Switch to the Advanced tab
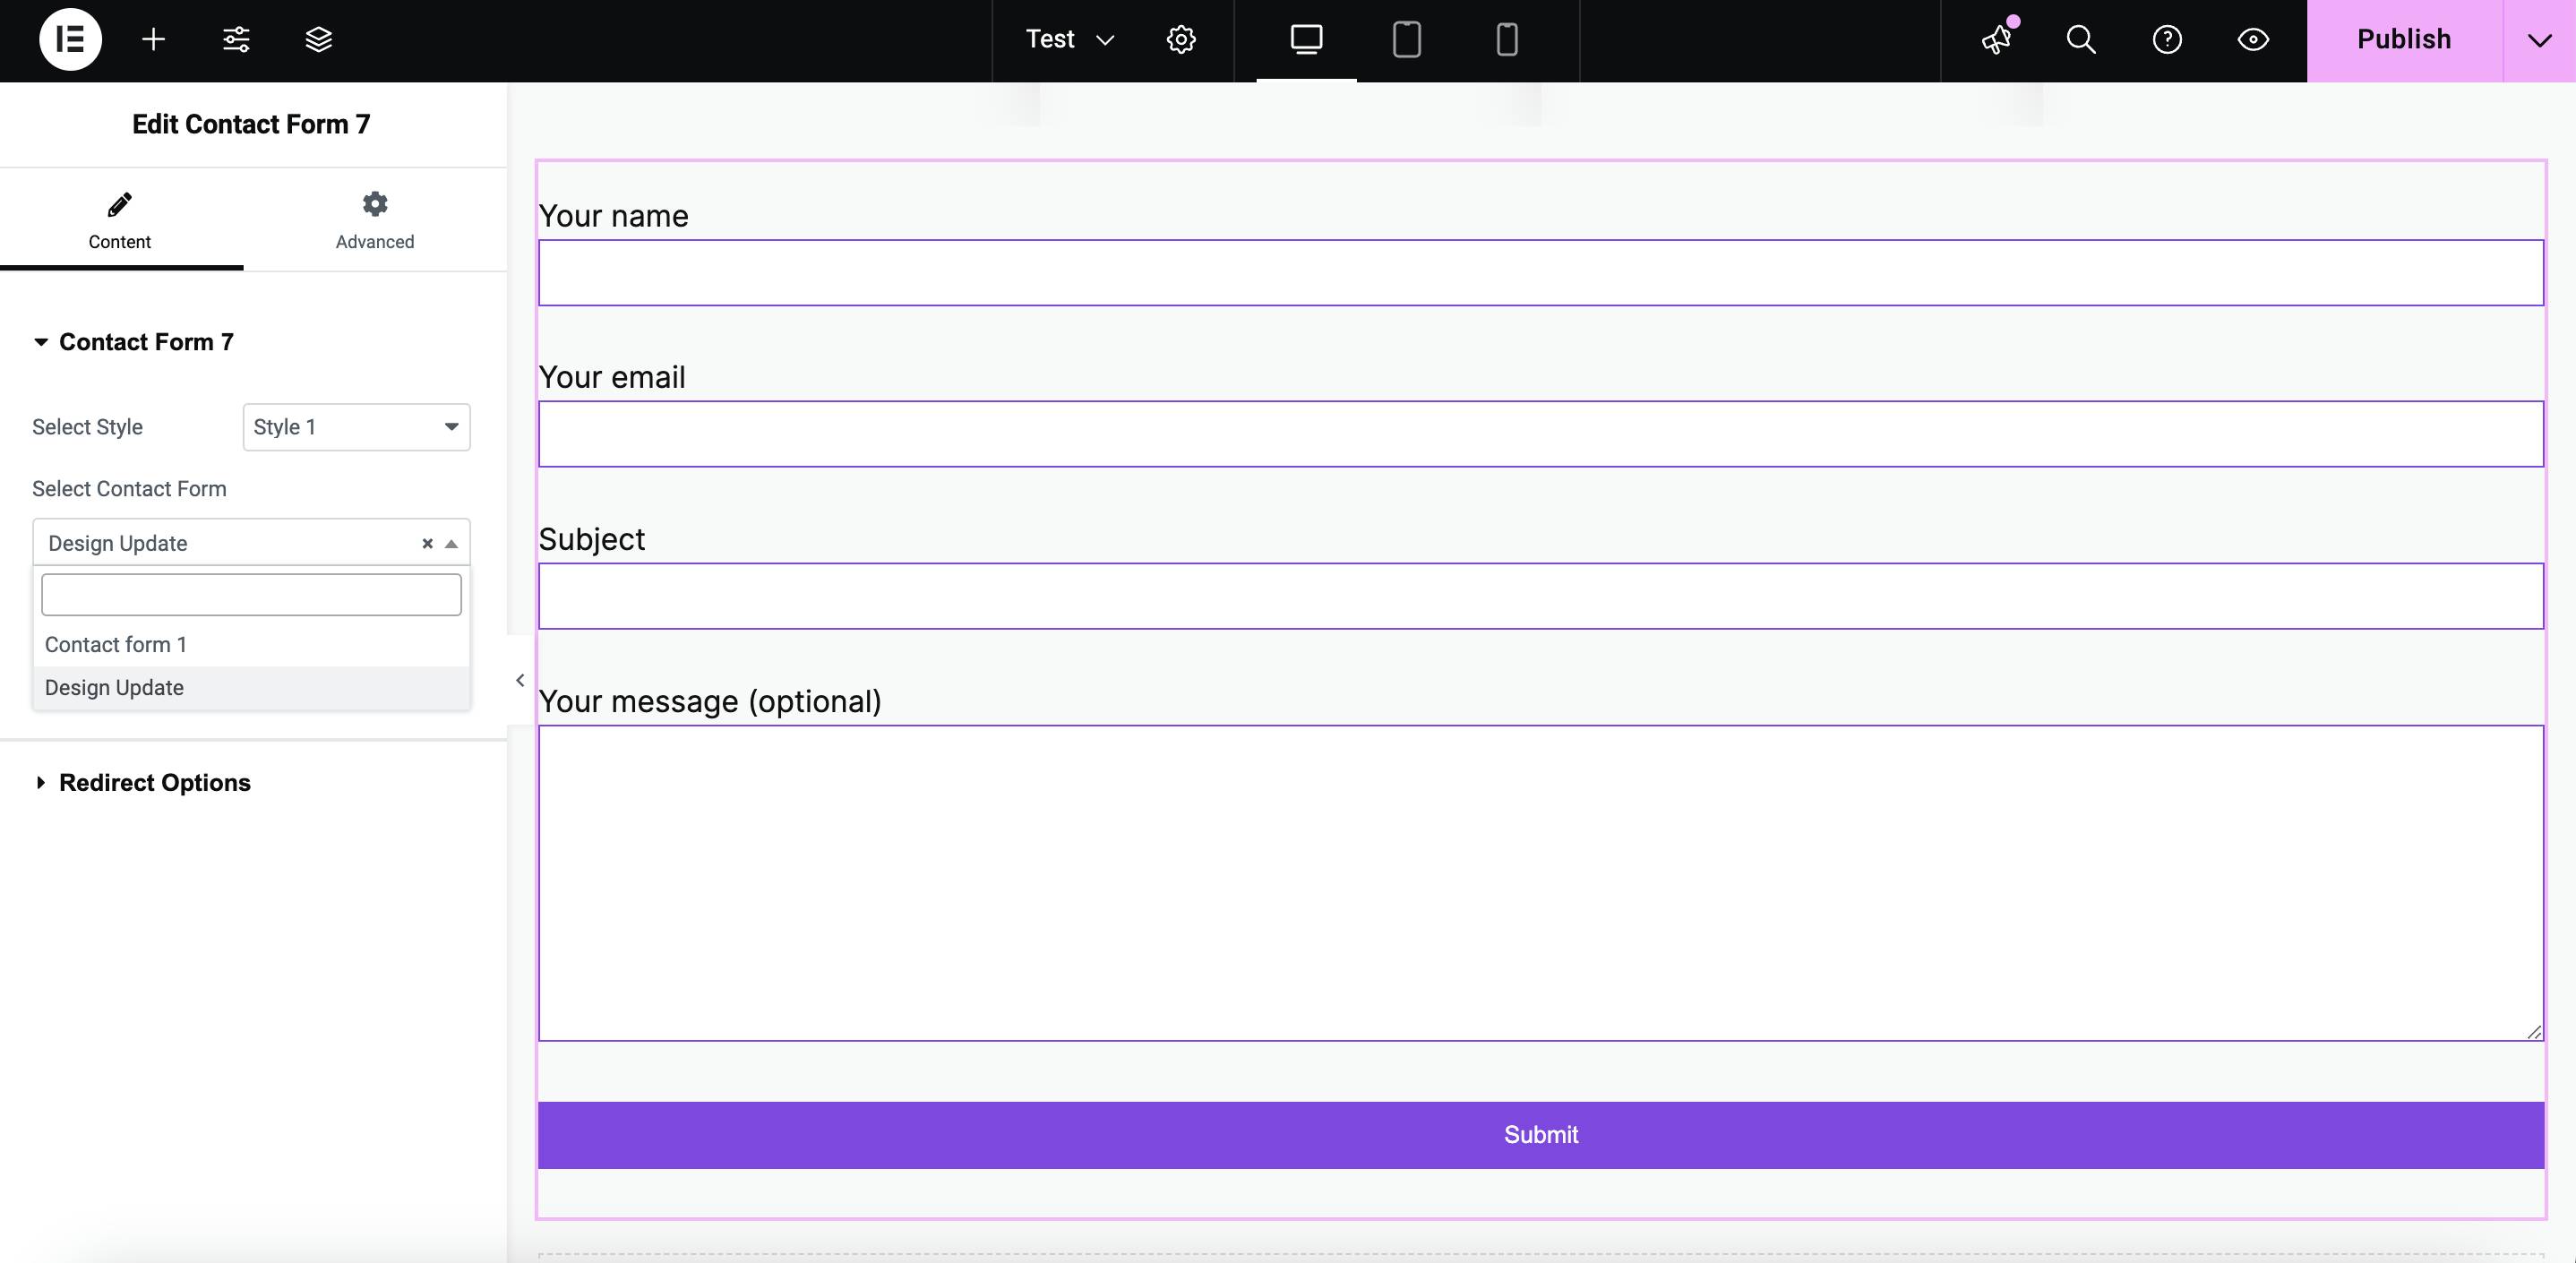The width and height of the screenshot is (2576, 1263). [375, 220]
